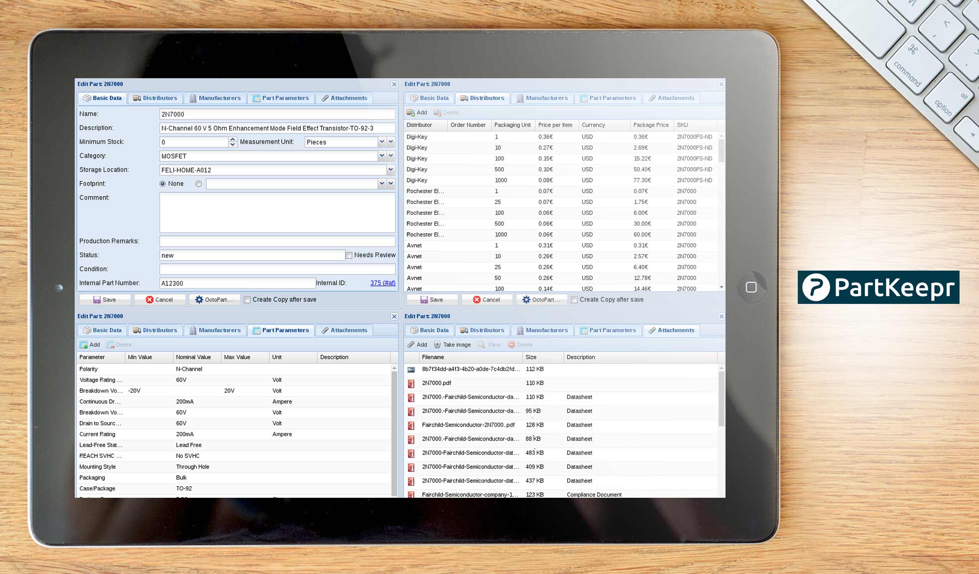The image size is (979, 574).
Task: Click the Add icon in Part Parameters panel
Action: [85, 344]
